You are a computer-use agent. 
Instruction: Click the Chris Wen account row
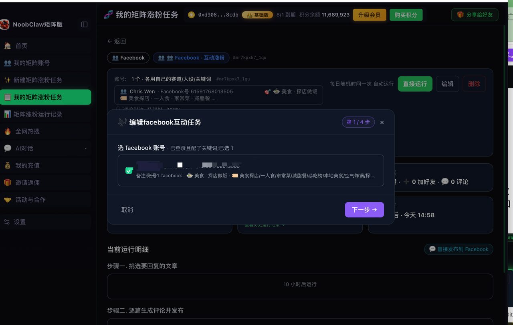(218, 95)
